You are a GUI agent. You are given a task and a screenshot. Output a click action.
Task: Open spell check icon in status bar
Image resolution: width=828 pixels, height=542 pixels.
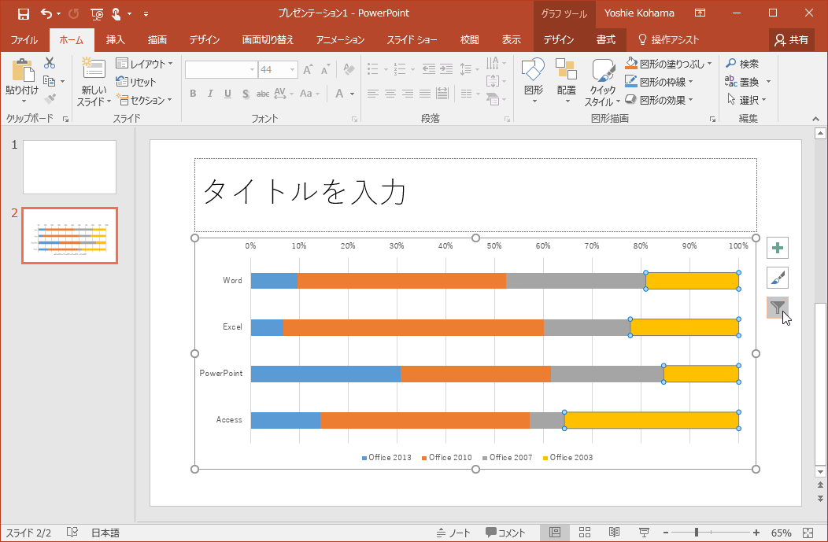point(72,533)
